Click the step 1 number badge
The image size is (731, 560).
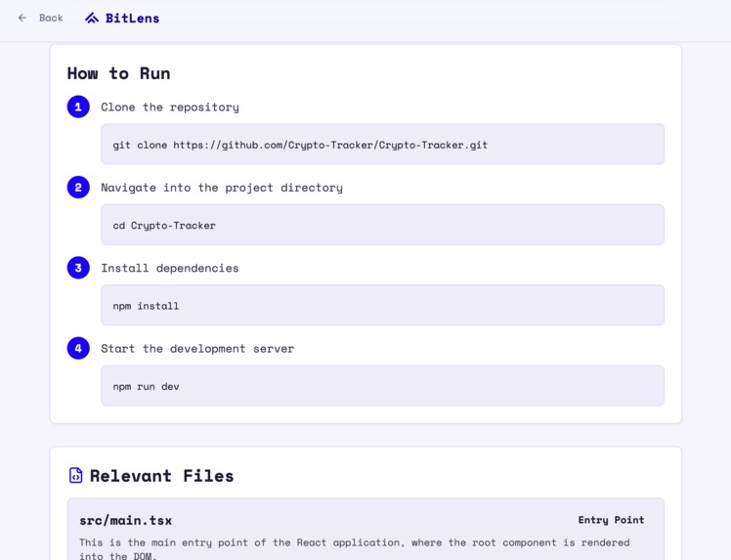[78, 107]
